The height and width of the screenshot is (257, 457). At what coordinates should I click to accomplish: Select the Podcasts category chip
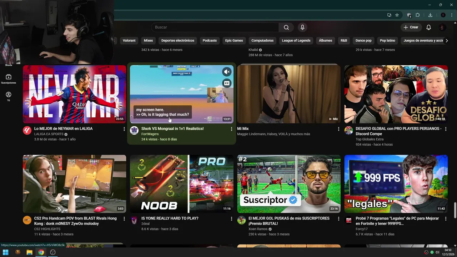(210, 41)
